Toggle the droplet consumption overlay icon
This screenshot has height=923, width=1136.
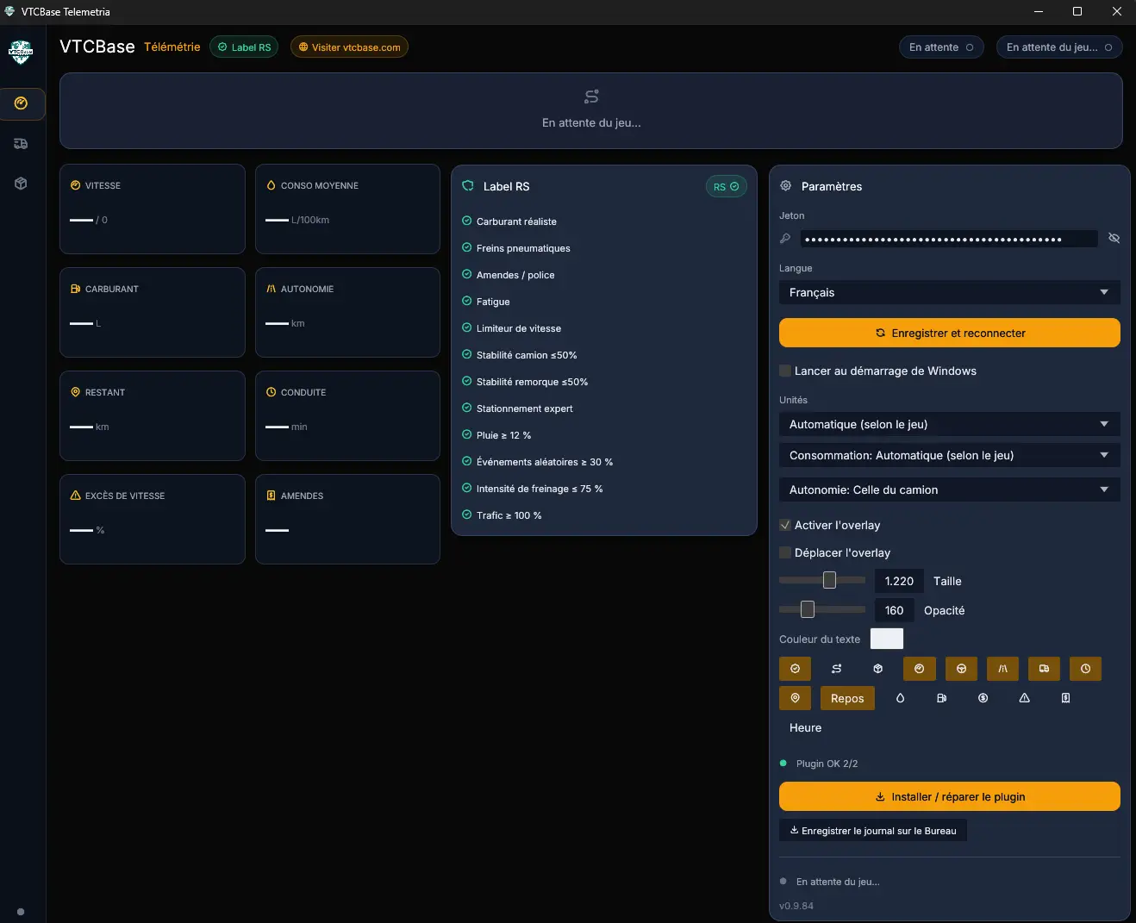coord(900,698)
